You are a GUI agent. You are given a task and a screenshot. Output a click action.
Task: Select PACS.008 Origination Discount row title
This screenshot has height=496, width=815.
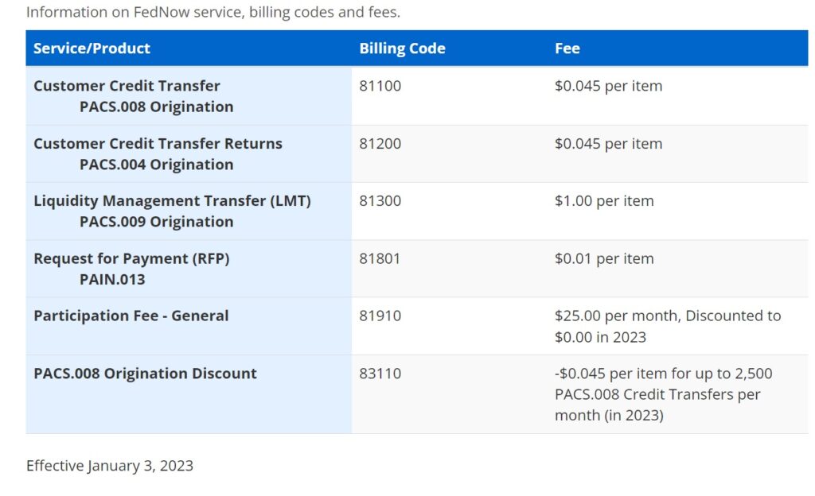tap(145, 374)
